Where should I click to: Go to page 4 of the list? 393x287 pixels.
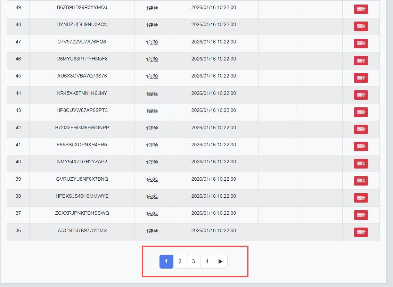[x=207, y=262]
